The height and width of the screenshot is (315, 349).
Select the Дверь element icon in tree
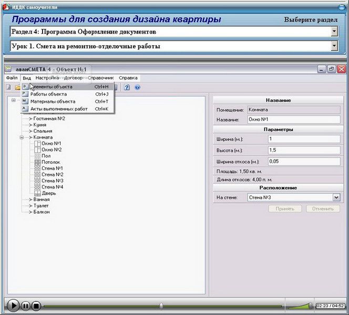click(37, 193)
